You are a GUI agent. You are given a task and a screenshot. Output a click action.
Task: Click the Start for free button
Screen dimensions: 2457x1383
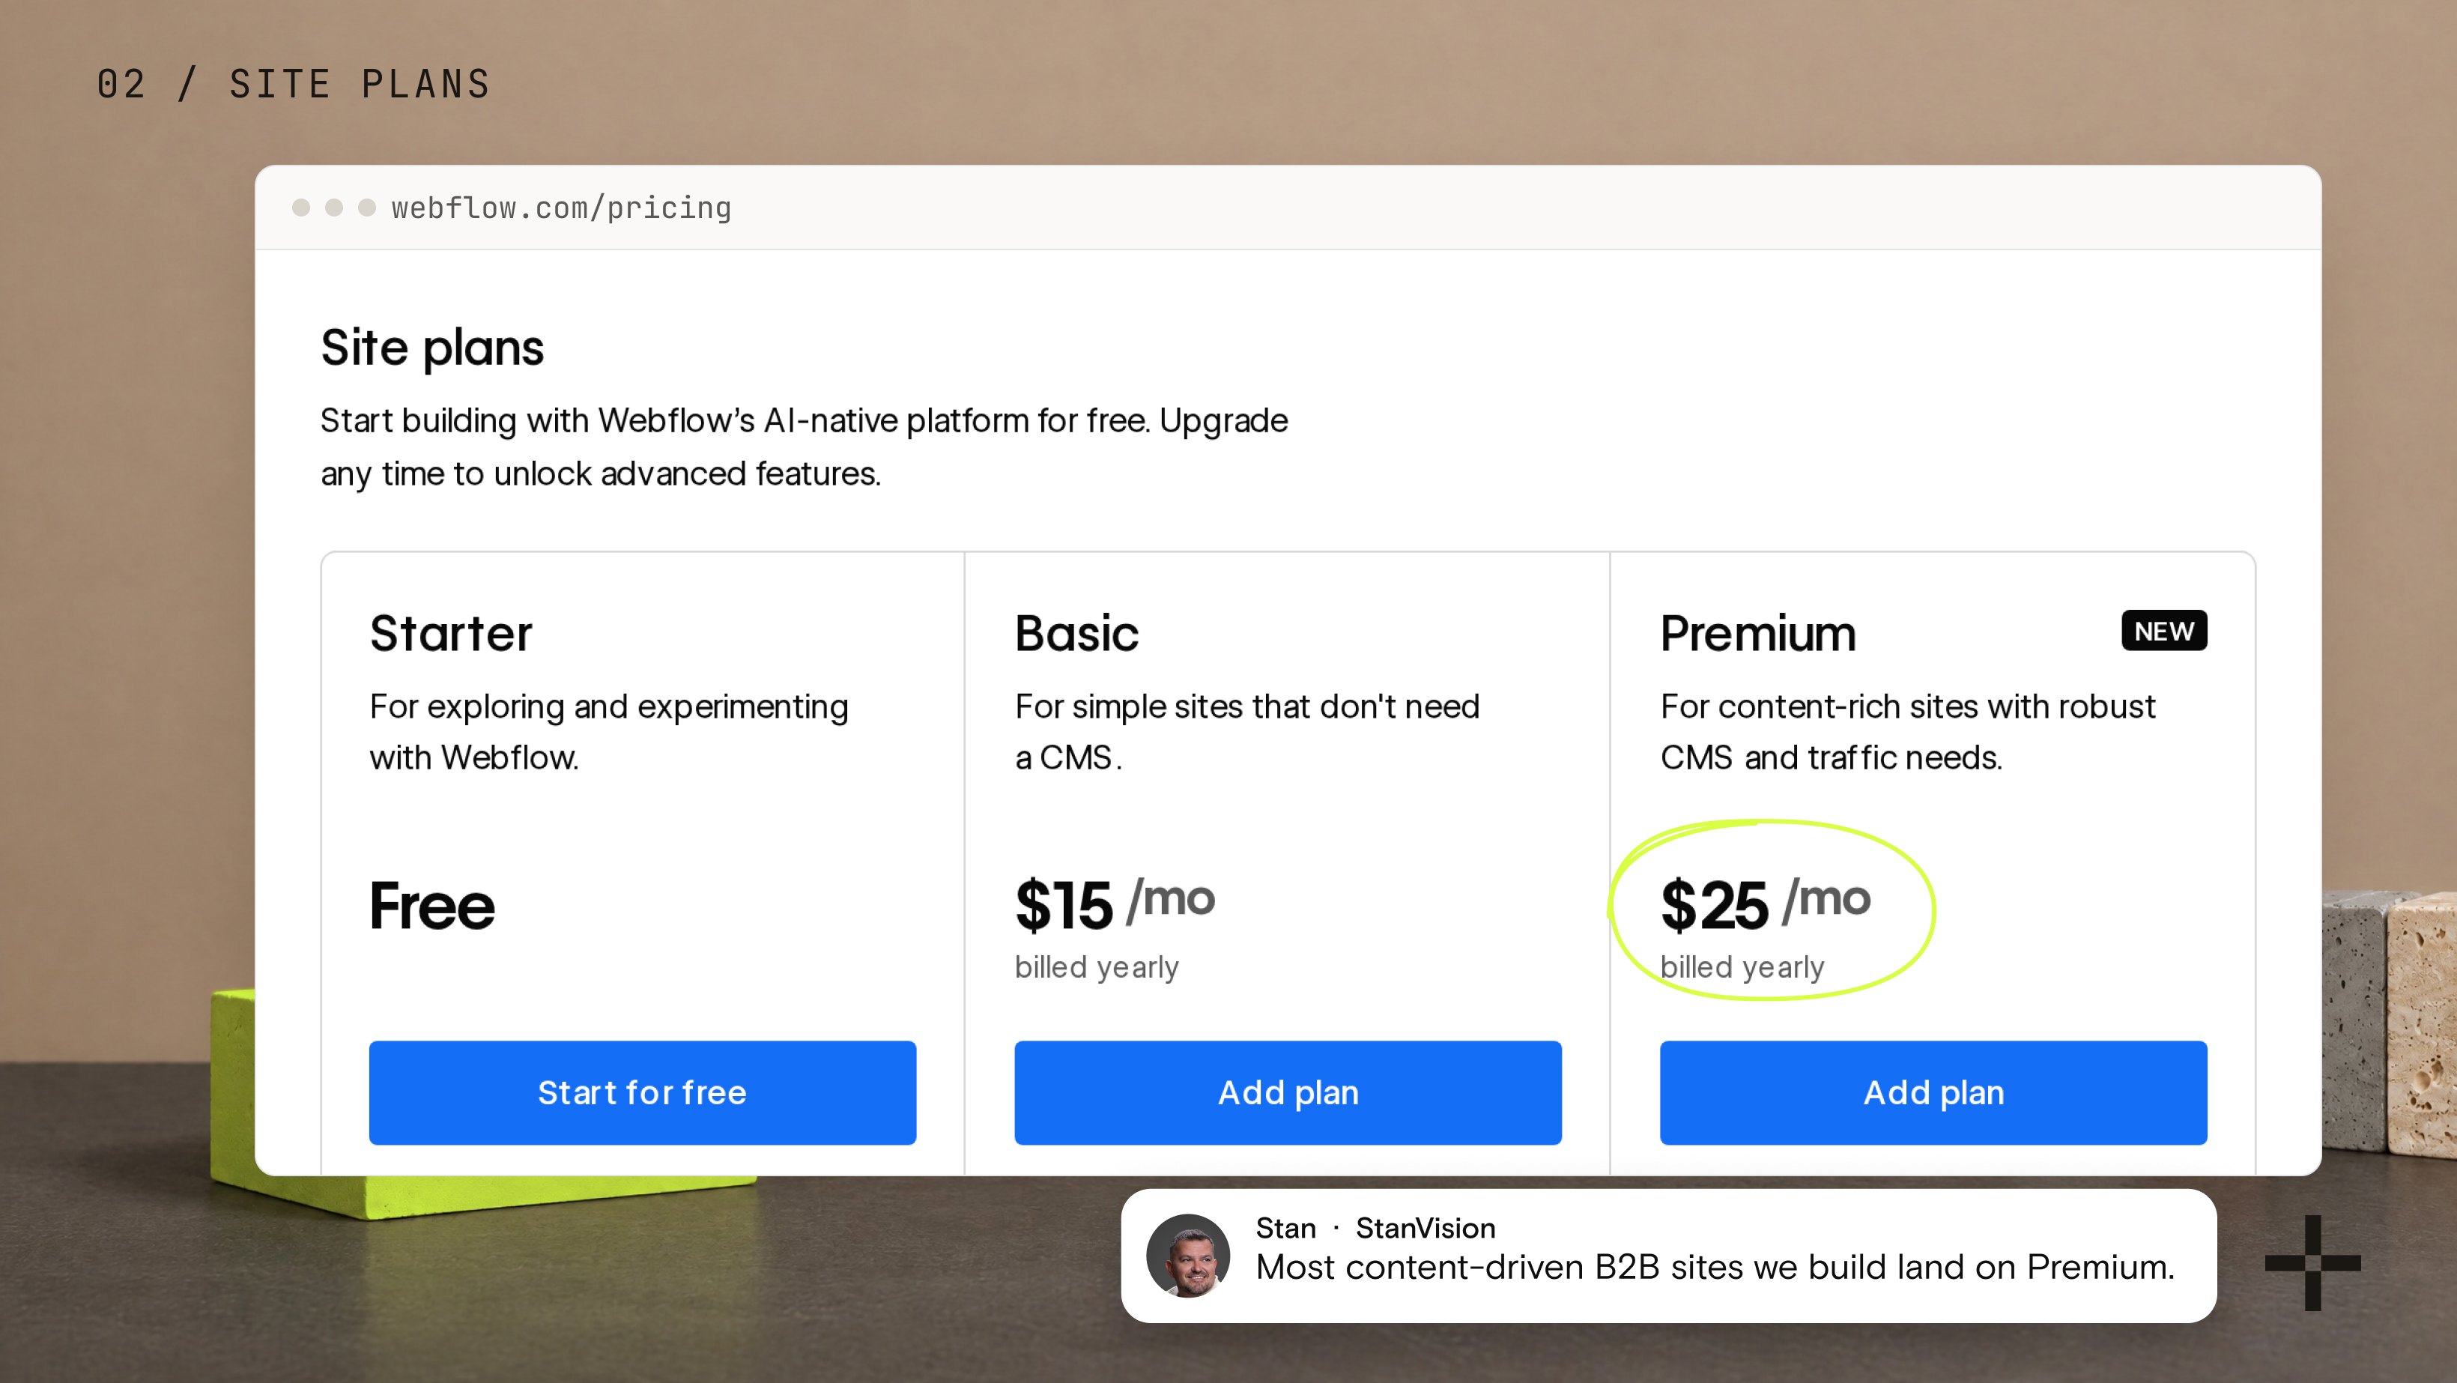pos(642,1092)
